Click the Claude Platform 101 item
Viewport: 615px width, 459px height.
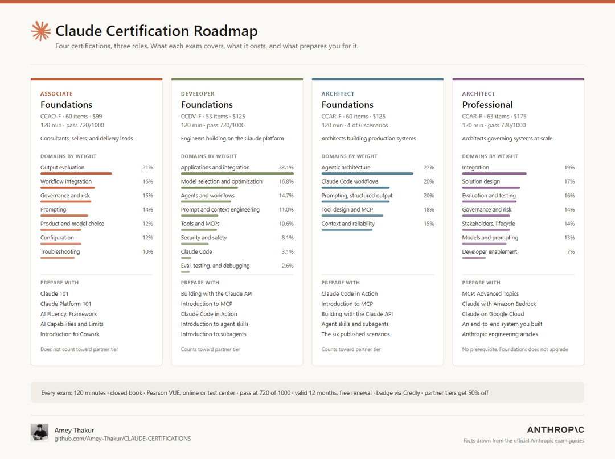(66, 304)
